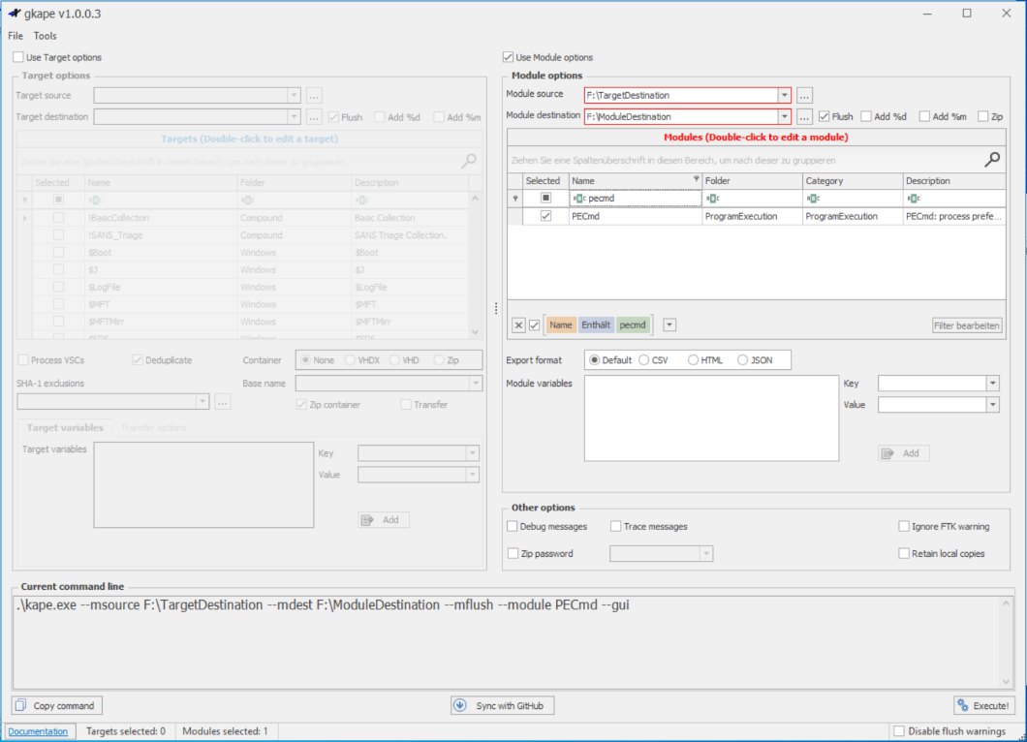
Task: Click the filter row icon in Description column
Action: coord(914,198)
